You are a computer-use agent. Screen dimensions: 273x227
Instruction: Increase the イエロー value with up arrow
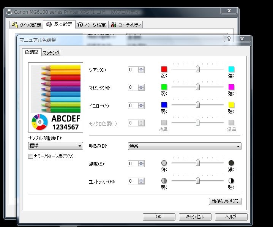(141, 104)
